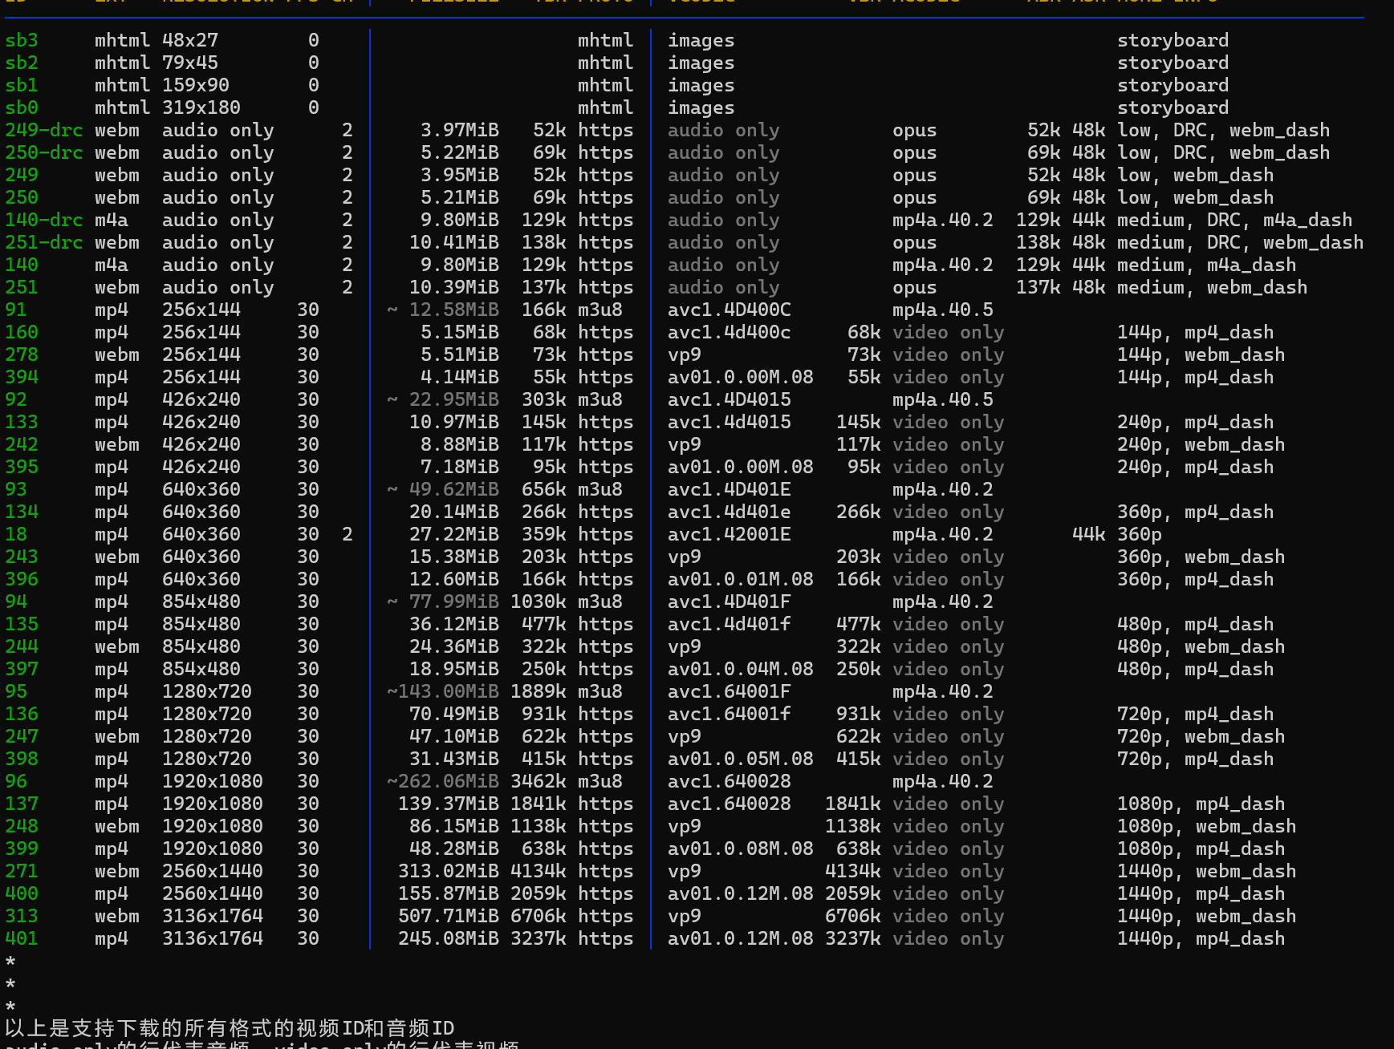Select format ID 136 720p mp4
Image resolution: width=1394 pixels, height=1049 pixels.
(x=22, y=714)
